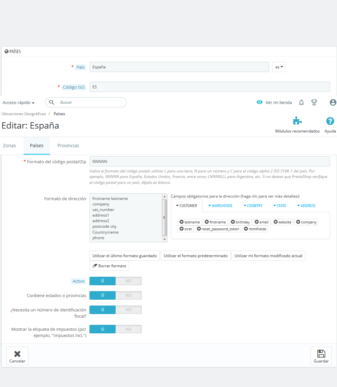This screenshot has height=387, width=337.
Task: Click the Formato del código postal field
Action: point(210,161)
